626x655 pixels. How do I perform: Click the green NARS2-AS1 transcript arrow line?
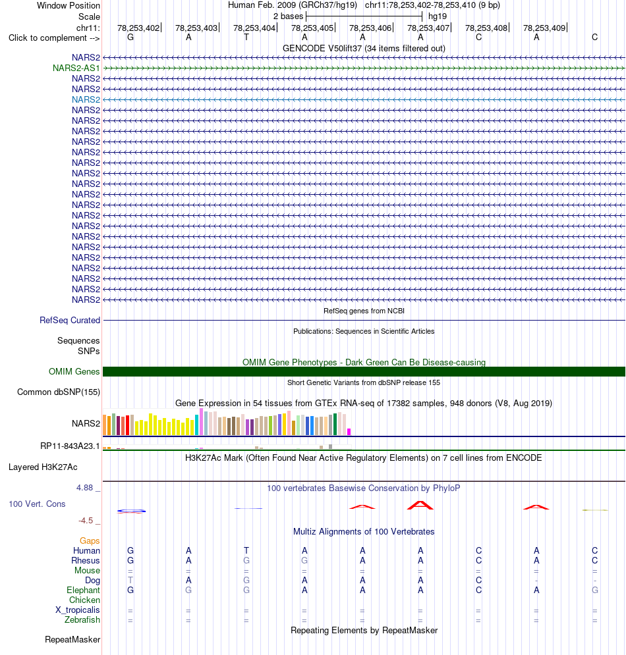click(364, 68)
